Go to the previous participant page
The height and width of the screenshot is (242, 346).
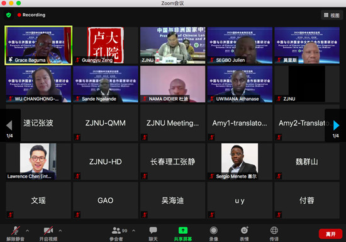coord(9,125)
